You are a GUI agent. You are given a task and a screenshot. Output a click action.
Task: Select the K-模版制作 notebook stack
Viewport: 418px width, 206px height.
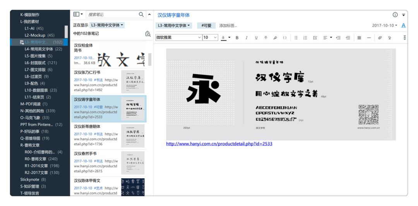point(30,15)
